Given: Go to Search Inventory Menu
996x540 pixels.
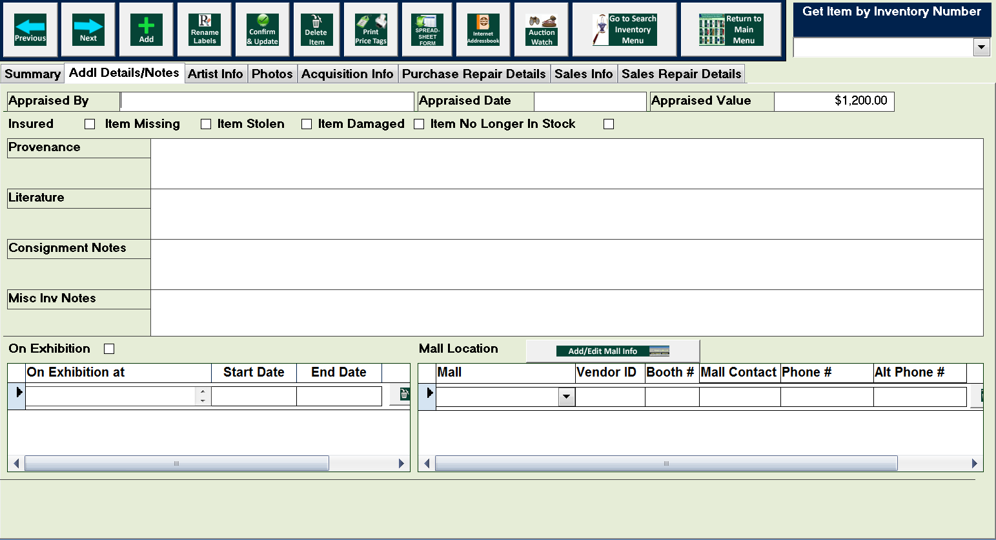Looking at the screenshot, I should point(625,30).
